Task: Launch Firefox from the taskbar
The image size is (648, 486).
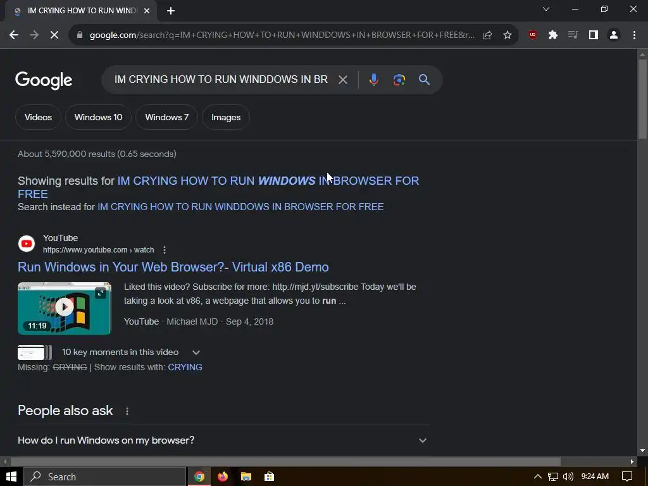Action: 223,477
